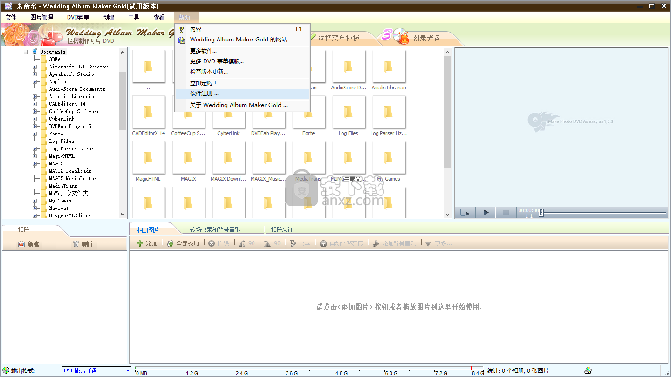Click the rotate right 90 icon
The height and width of the screenshot is (377, 671).
coord(267,243)
